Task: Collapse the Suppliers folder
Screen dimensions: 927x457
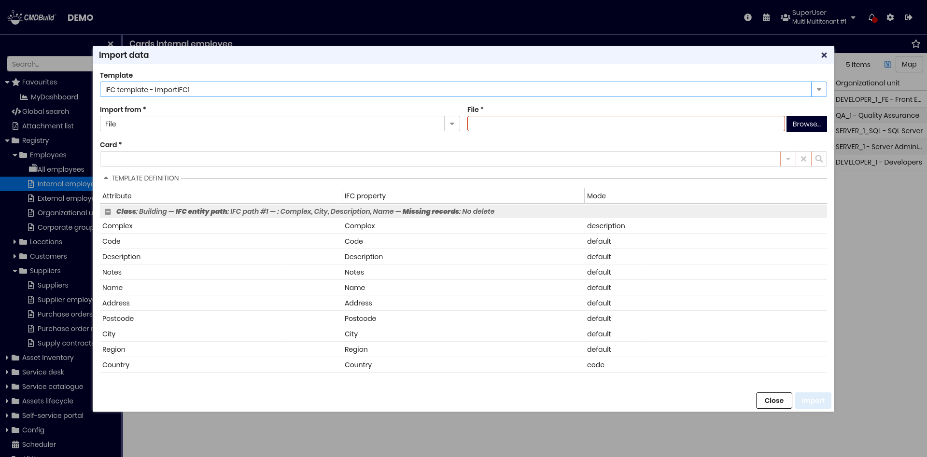Action: tap(15, 271)
